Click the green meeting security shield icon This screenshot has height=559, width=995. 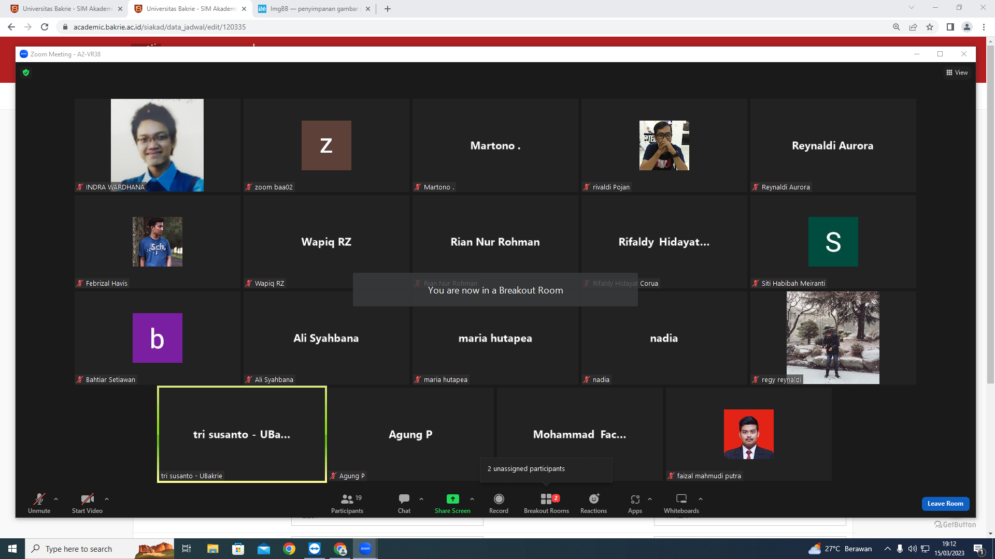pyautogui.click(x=26, y=72)
